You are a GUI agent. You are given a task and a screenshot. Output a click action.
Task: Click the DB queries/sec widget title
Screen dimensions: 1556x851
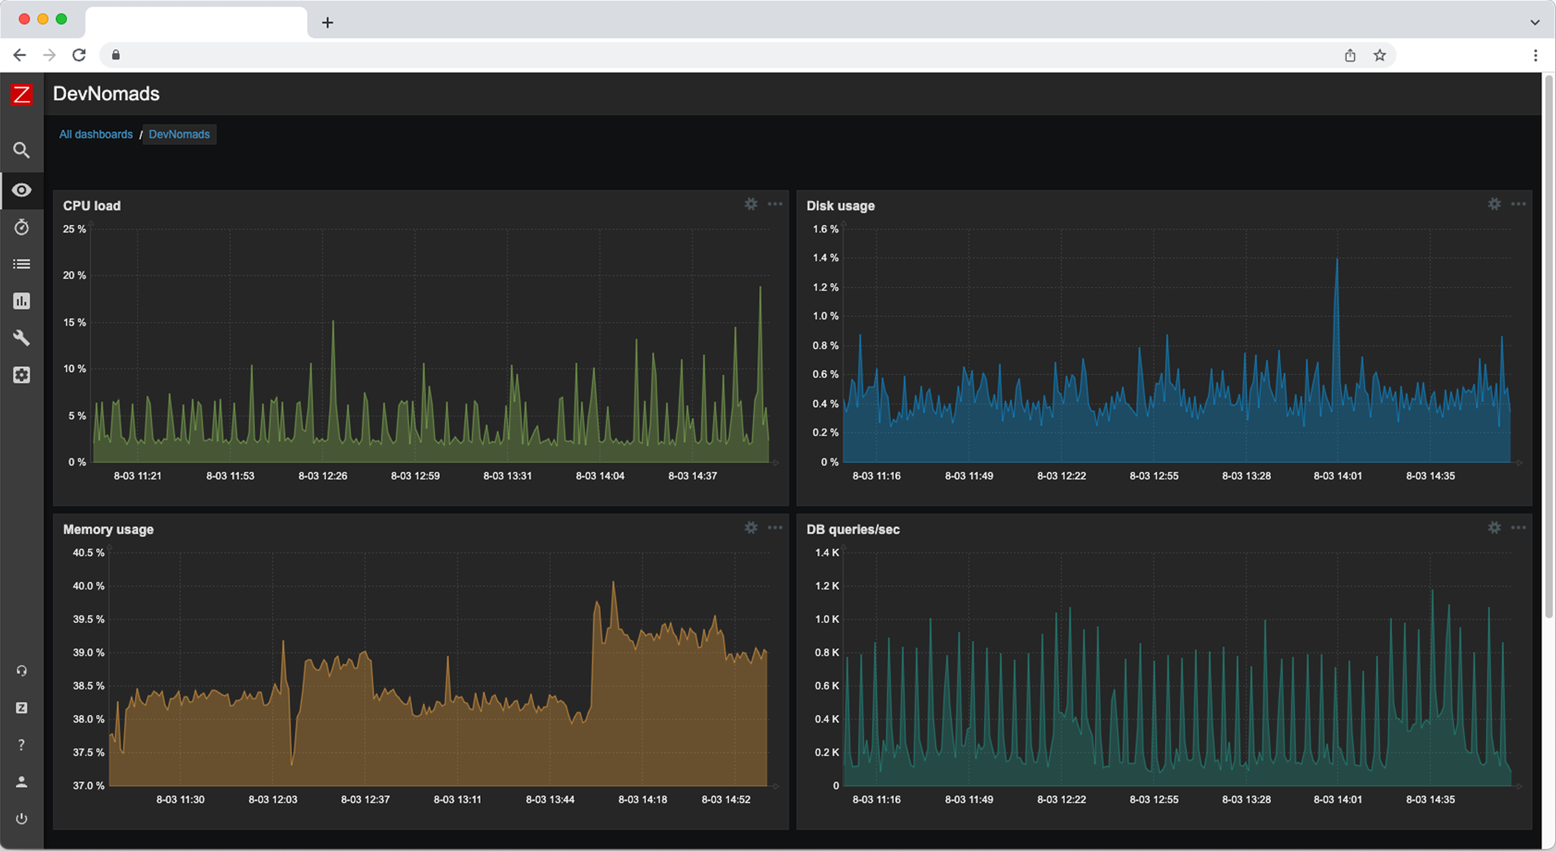point(853,529)
